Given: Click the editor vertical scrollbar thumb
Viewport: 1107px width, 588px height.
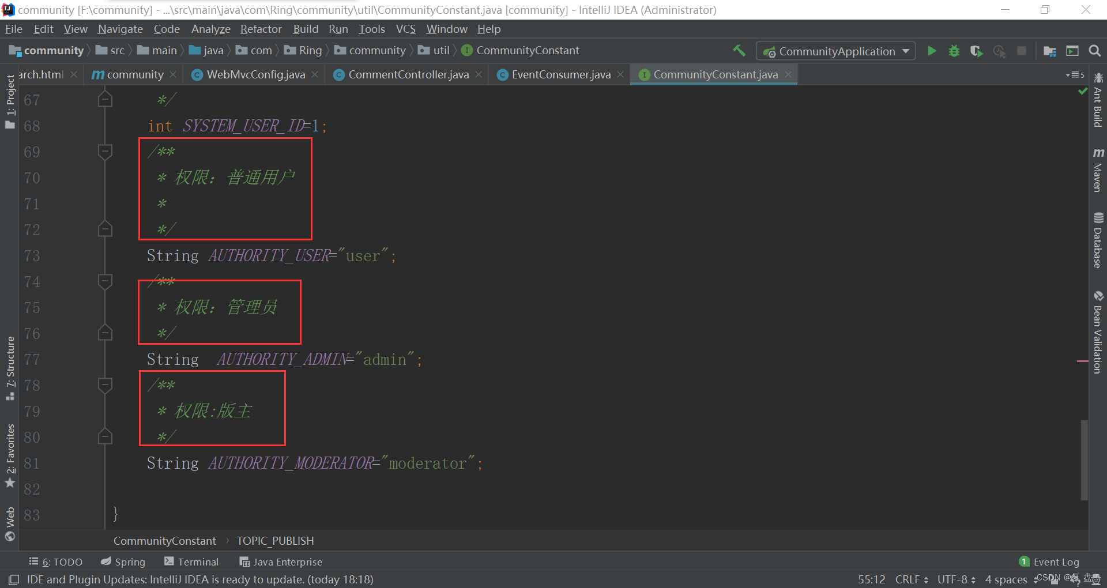Looking at the screenshot, I should [1084, 459].
